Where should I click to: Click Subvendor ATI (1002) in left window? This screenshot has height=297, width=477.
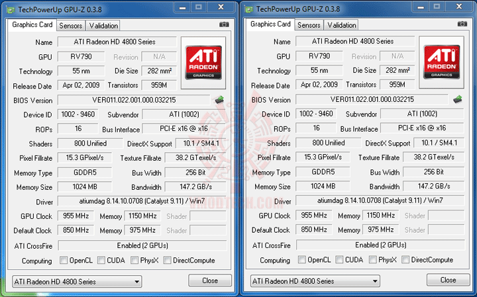tap(184, 114)
